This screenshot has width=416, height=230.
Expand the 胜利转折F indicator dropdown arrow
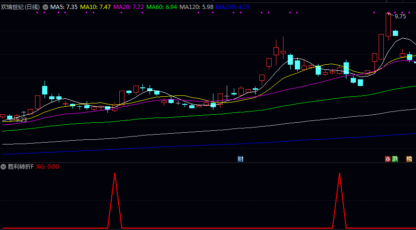[x=4, y=167]
